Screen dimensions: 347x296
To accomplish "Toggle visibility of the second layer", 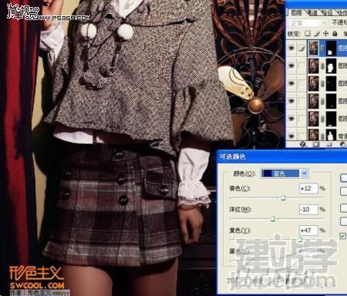I will [291, 66].
